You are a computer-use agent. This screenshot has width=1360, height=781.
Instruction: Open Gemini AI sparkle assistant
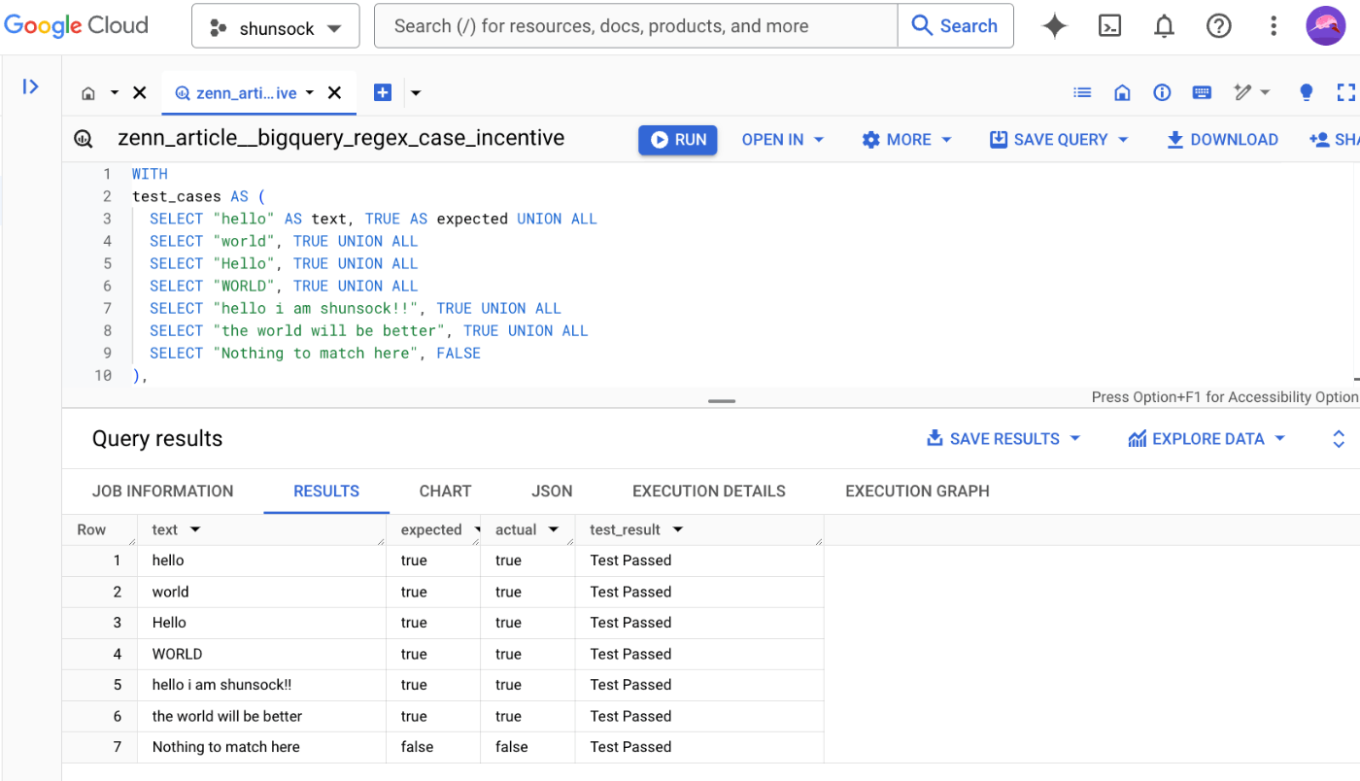pos(1054,26)
